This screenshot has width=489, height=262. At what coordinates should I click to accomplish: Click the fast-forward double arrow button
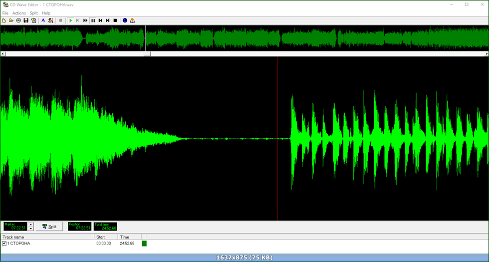click(x=85, y=20)
